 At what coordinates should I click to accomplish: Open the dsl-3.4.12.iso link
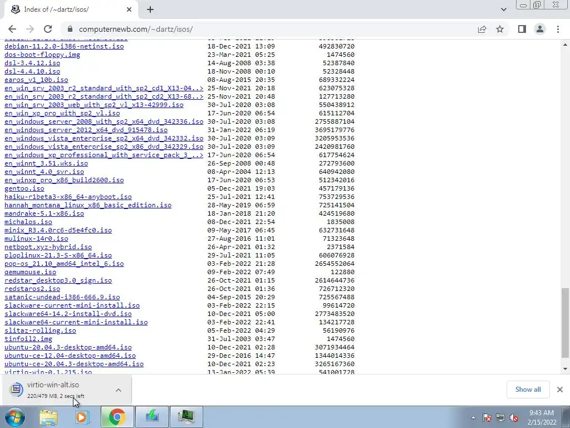coord(32,63)
